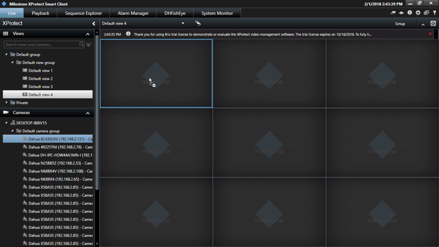
Task: Click the reload view icon next to view selector
Action: pyautogui.click(x=198, y=23)
